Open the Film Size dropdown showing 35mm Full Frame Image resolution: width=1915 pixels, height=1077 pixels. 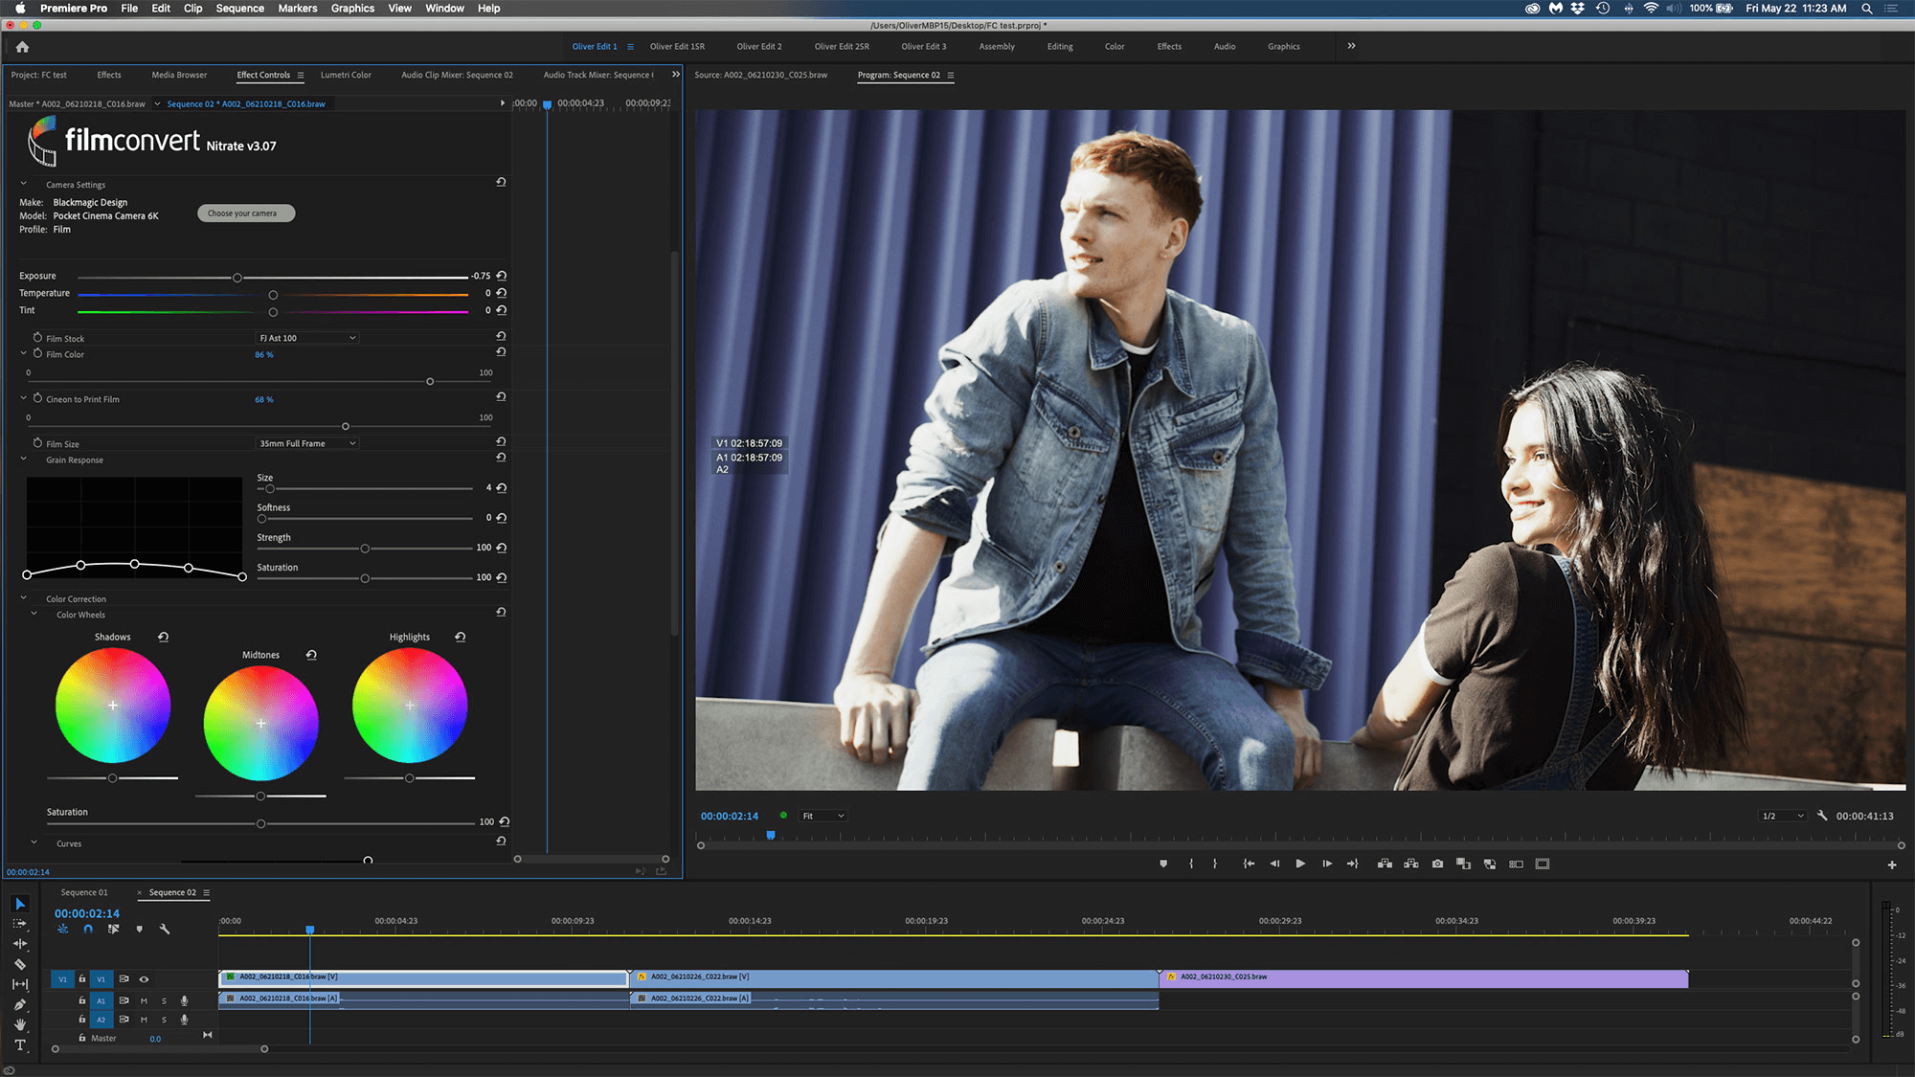click(x=306, y=442)
